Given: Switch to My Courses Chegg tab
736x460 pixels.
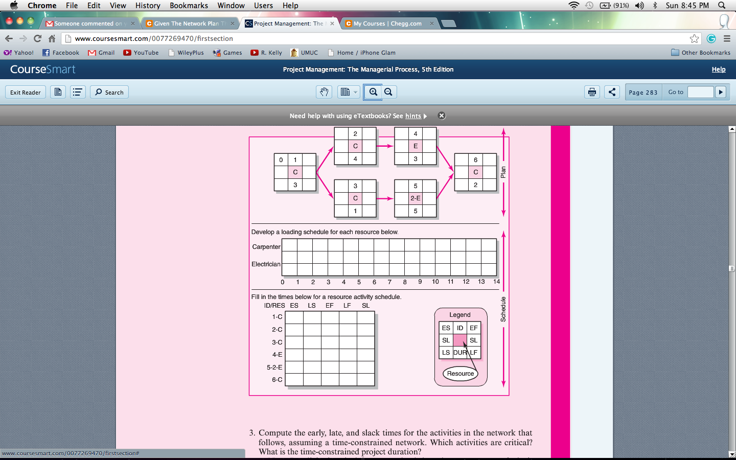Looking at the screenshot, I should (388, 24).
